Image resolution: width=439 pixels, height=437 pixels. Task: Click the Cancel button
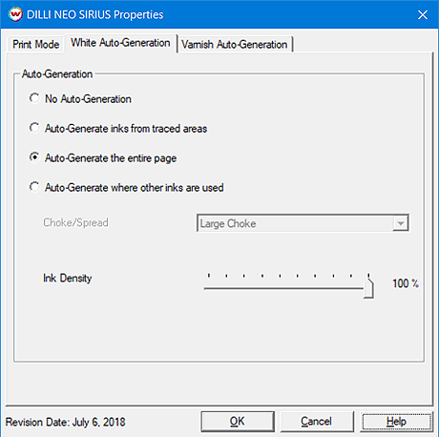tap(317, 422)
